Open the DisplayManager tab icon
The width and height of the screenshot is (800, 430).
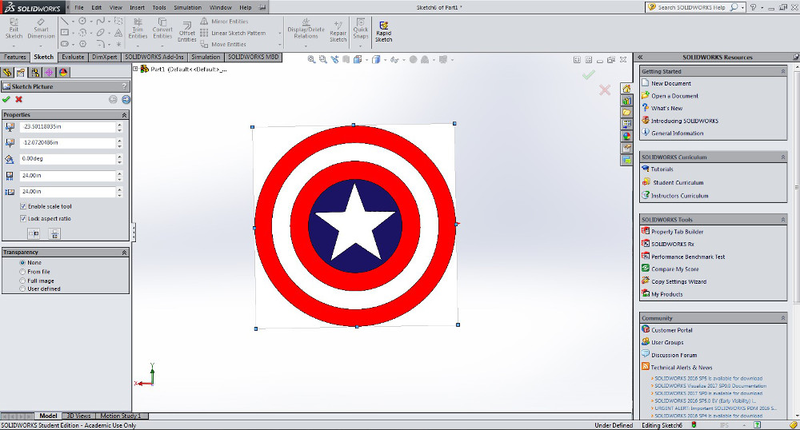pos(63,73)
